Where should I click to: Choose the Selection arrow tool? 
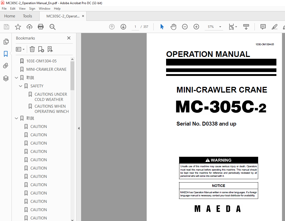(162, 27)
